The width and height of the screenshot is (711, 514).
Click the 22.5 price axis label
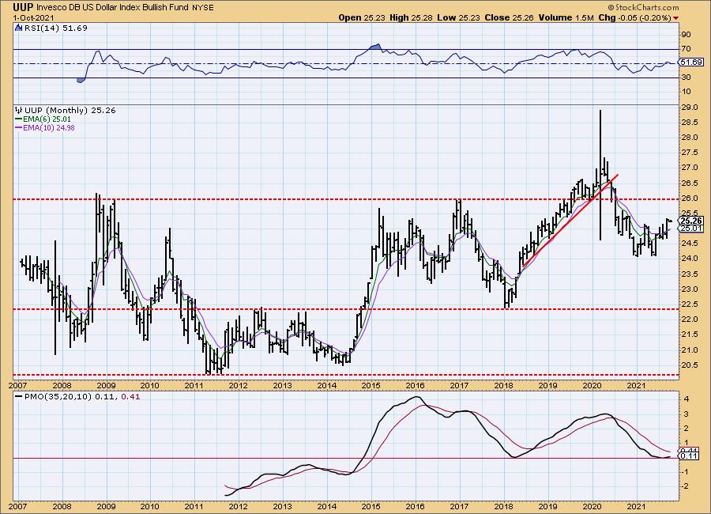click(x=690, y=304)
